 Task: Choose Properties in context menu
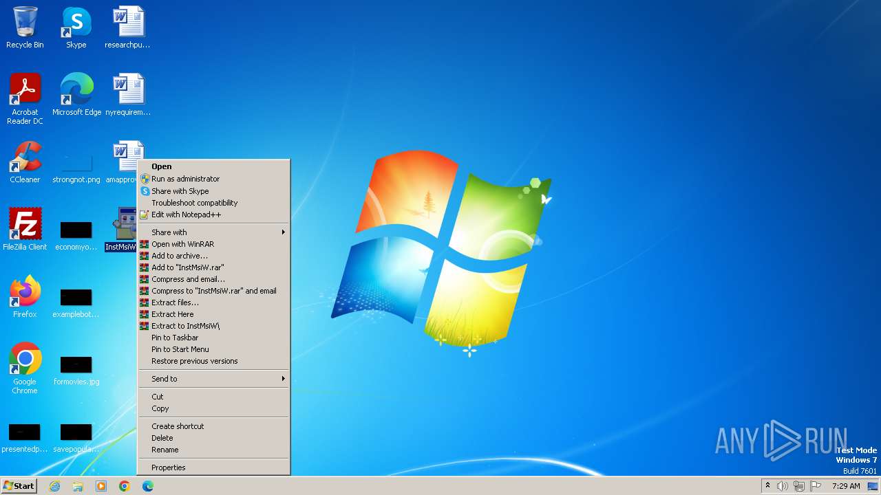click(214, 467)
